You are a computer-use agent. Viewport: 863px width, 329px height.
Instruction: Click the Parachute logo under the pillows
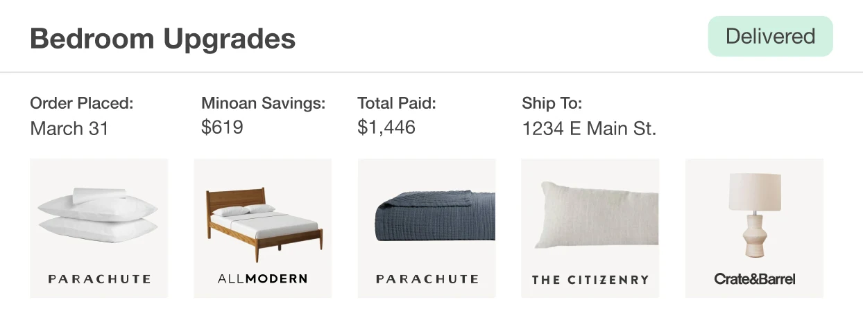pyautogui.click(x=99, y=279)
